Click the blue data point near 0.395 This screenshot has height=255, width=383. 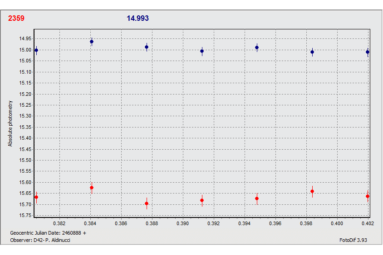pyautogui.click(x=257, y=47)
